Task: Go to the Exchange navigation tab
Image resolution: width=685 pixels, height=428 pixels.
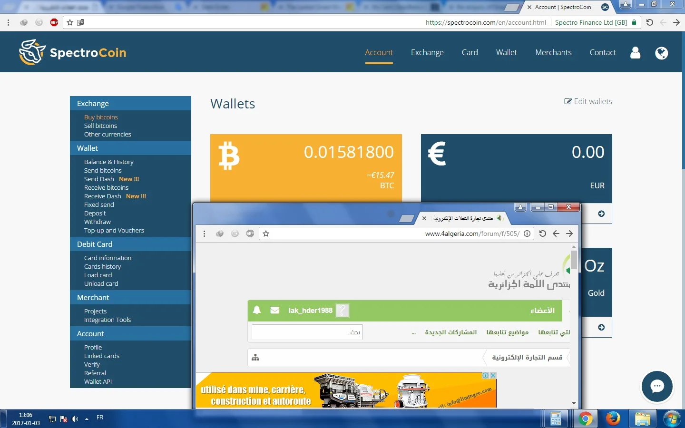Action: [x=427, y=52]
